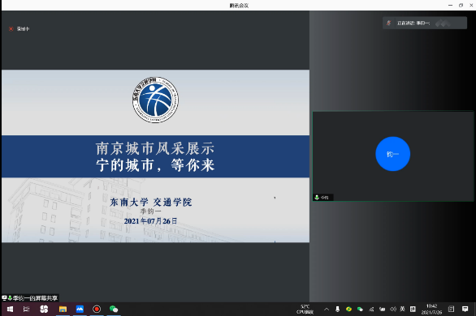Screen dimensions: 476x316
Task: Open WeChat from the taskbar
Action: tap(114, 309)
